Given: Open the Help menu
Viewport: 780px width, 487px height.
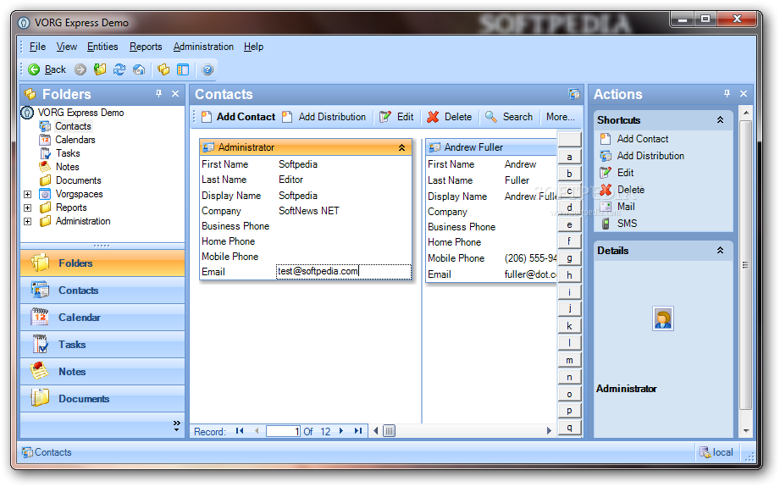Looking at the screenshot, I should point(254,47).
